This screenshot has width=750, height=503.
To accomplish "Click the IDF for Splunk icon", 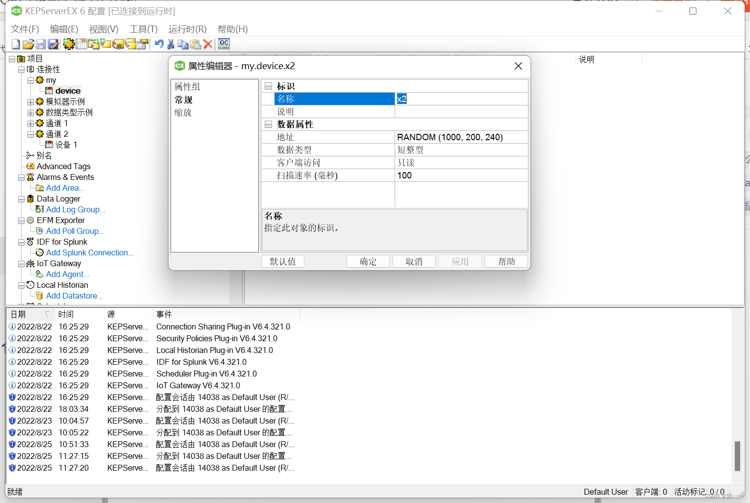I will point(30,242).
